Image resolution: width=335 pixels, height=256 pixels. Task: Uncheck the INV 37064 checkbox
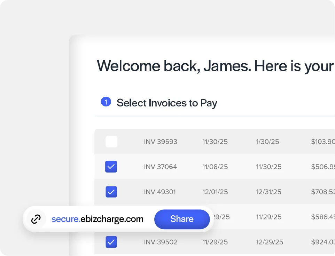tap(111, 167)
